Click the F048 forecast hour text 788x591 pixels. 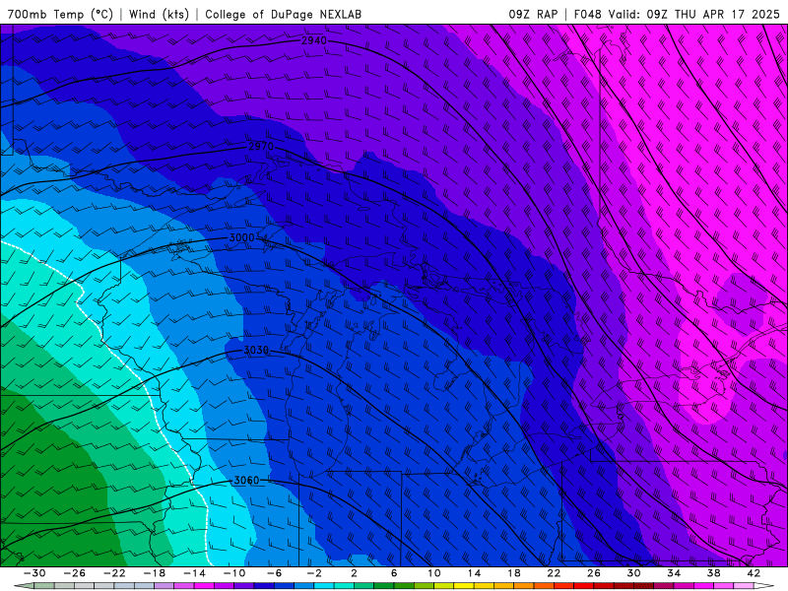[x=587, y=14]
